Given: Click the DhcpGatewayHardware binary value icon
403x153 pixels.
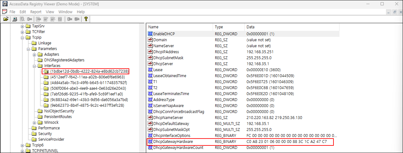Looking at the screenshot, I should 150,142.
